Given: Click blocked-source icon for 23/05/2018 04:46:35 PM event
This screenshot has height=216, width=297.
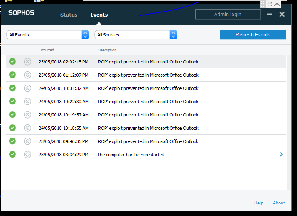Looking at the screenshot, I should tap(27, 141).
